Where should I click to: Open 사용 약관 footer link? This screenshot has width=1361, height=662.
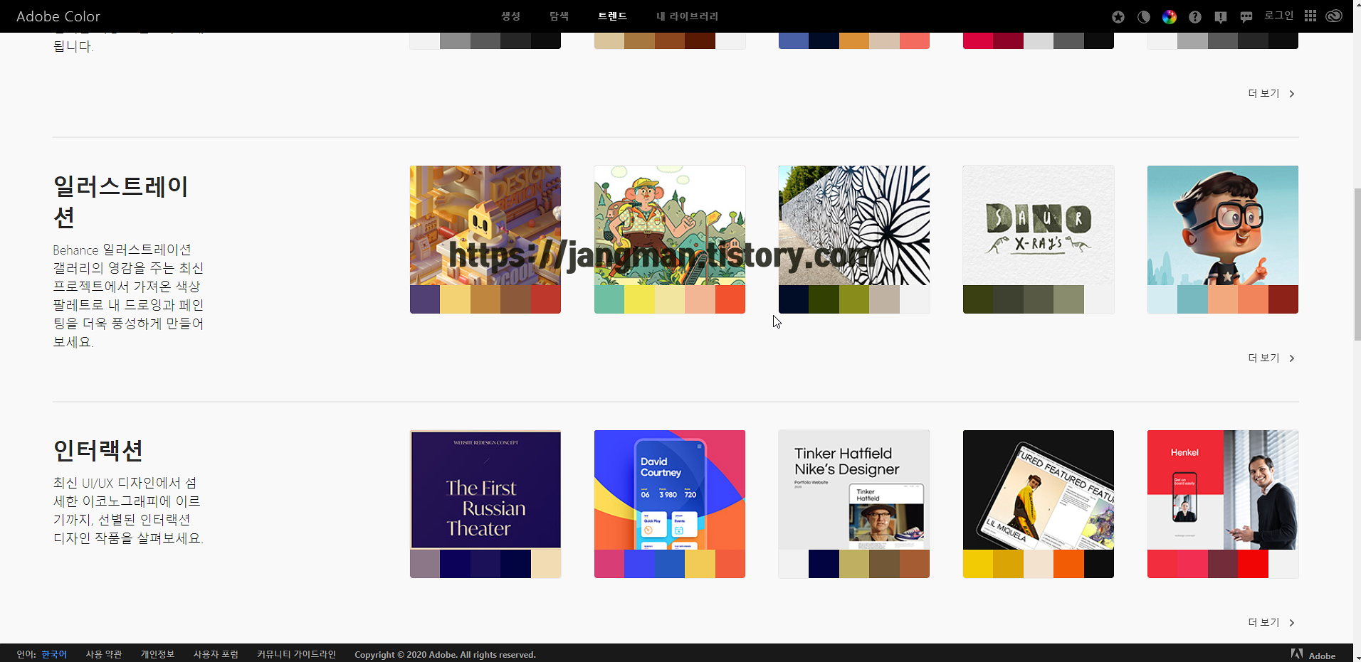(104, 655)
